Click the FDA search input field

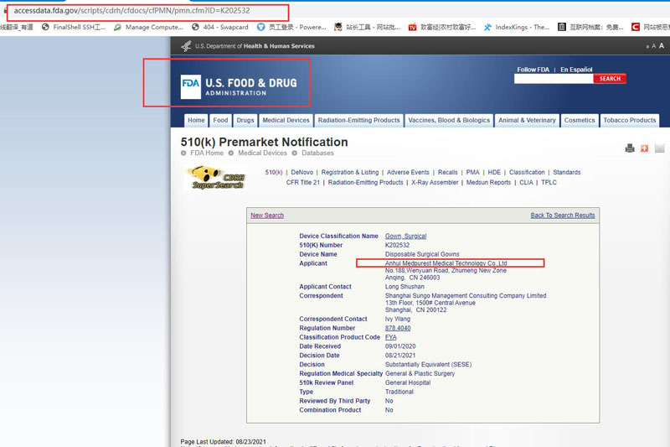[x=554, y=79]
